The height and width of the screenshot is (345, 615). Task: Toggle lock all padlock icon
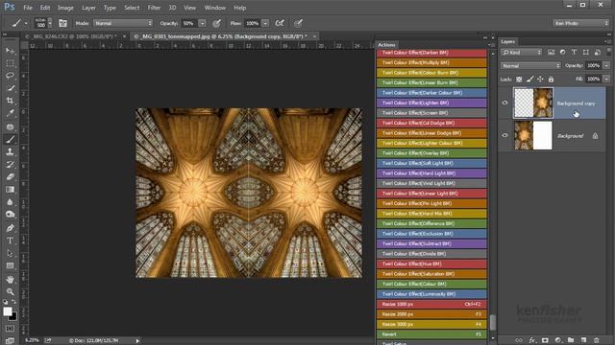551,80
